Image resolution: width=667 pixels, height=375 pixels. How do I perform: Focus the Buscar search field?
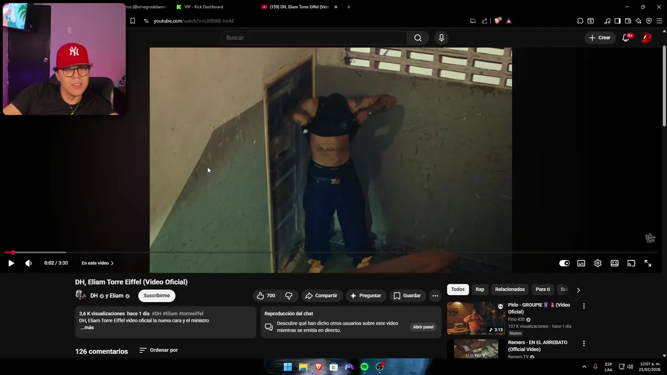tap(314, 37)
